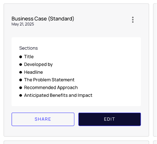Viewport: 157px width, 144px height.
Task: Select the Recommended Approach section entry
Action: click(x=51, y=88)
